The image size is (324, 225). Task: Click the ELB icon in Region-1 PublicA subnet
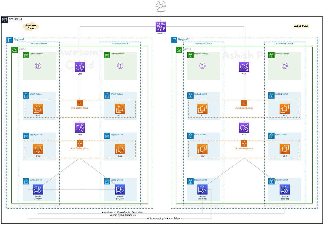(x=79, y=67)
